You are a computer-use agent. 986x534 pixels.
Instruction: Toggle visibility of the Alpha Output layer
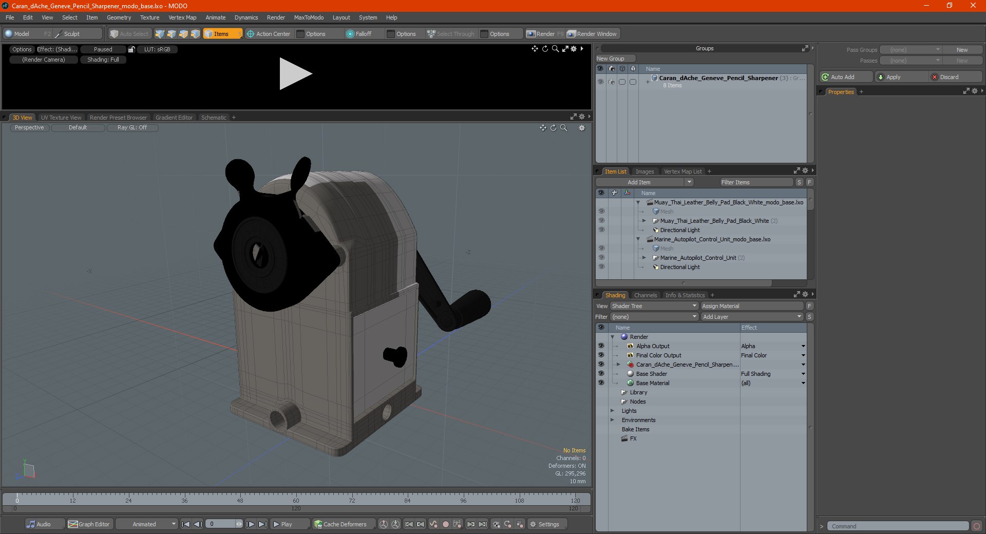(601, 346)
